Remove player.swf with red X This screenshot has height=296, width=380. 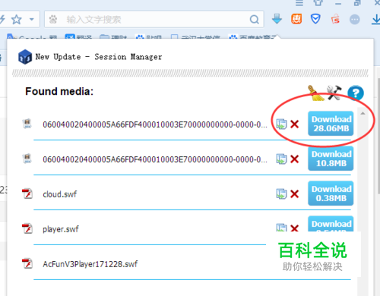[295, 228]
